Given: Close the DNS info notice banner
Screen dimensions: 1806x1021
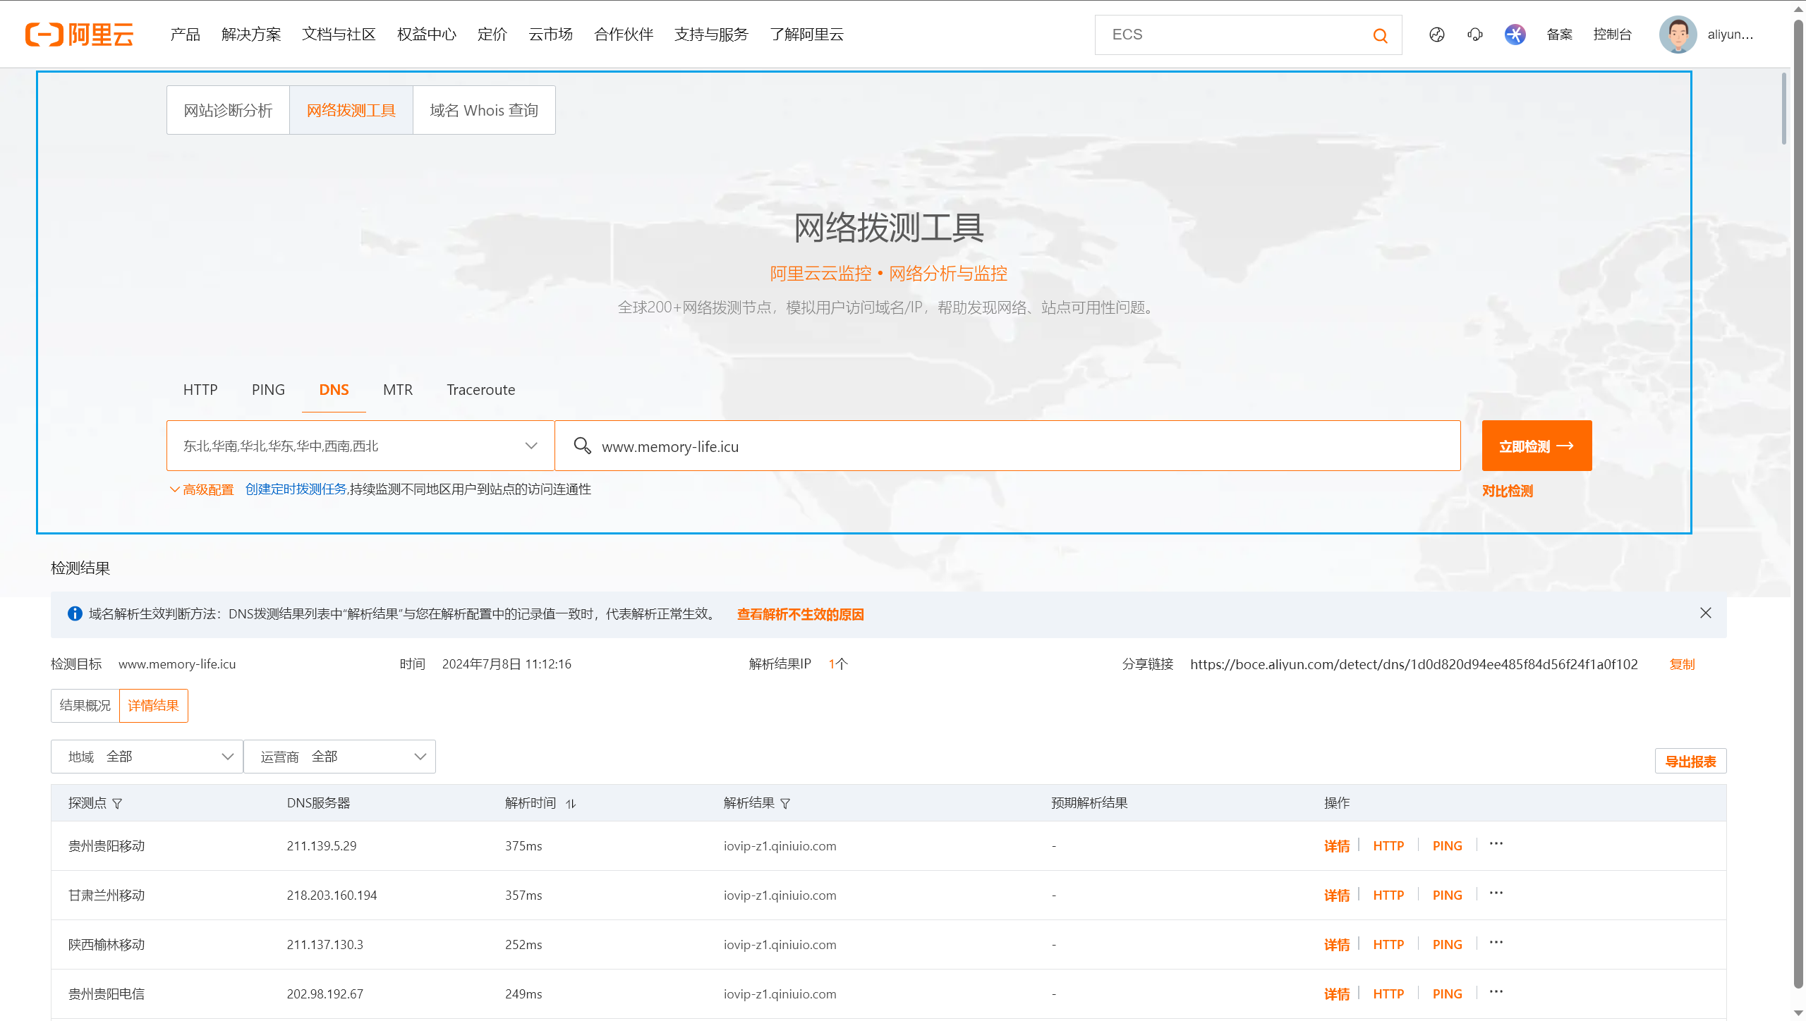Looking at the screenshot, I should 1705,613.
